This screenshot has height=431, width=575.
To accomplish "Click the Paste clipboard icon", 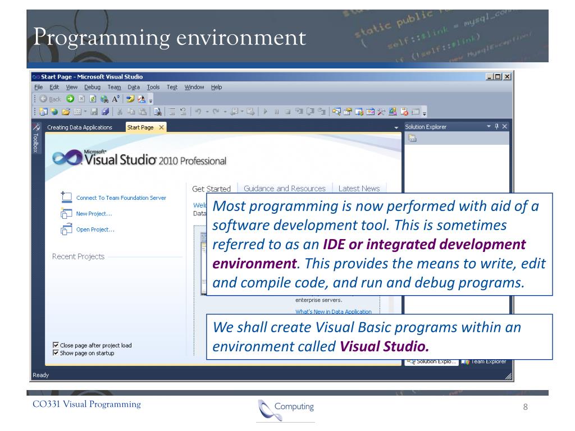I will [x=143, y=112].
